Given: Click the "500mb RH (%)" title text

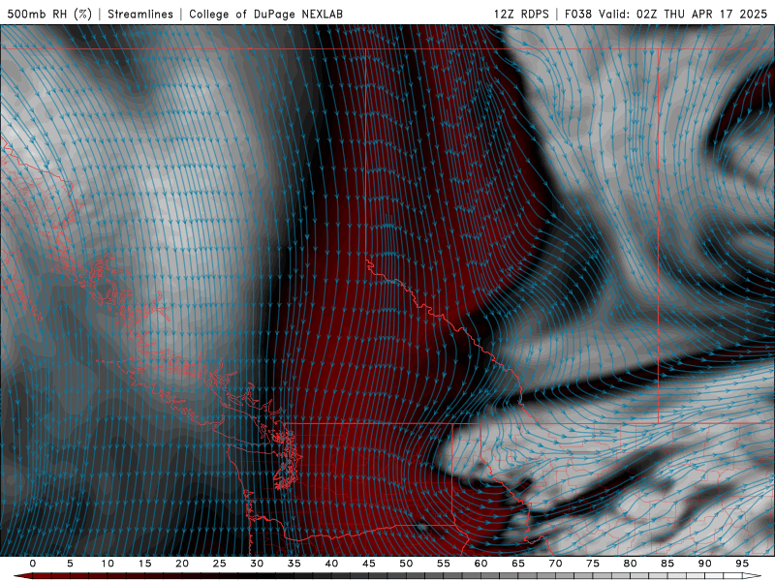Looking at the screenshot, I should 49,14.
